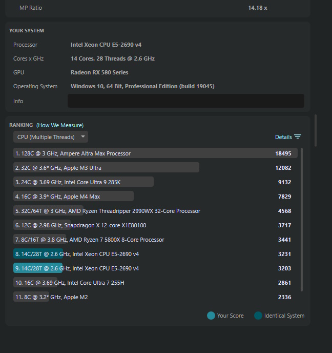The image size is (332, 353).
Task: Click the score value 3203
Action: pos(284,268)
